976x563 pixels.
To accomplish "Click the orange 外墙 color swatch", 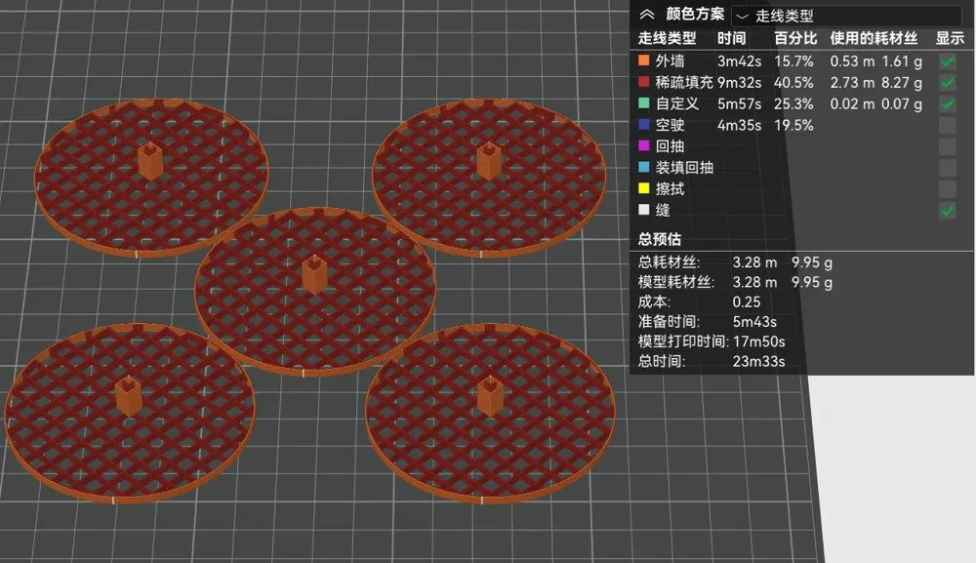I will (x=643, y=60).
